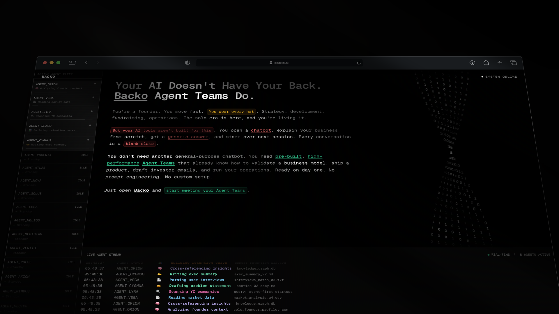Open the downloads icon in toolbar
The width and height of the screenshot is (559, 314).
(x=472, y=63)
